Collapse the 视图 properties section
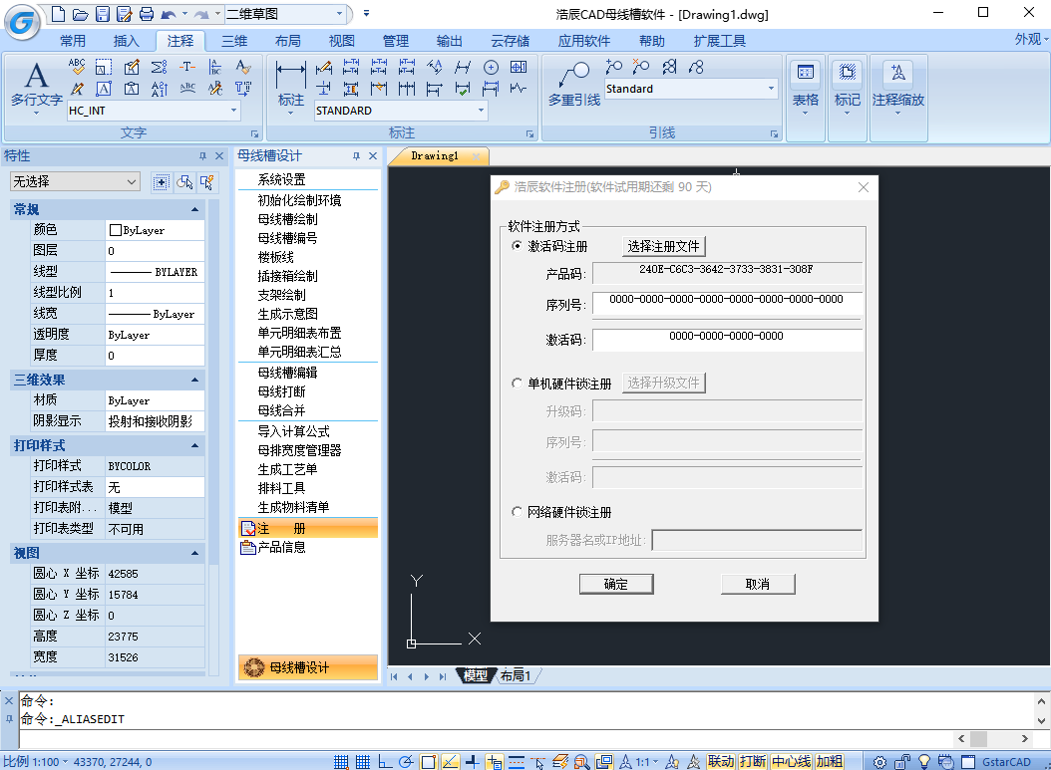1051x770 pixels. 195,553
